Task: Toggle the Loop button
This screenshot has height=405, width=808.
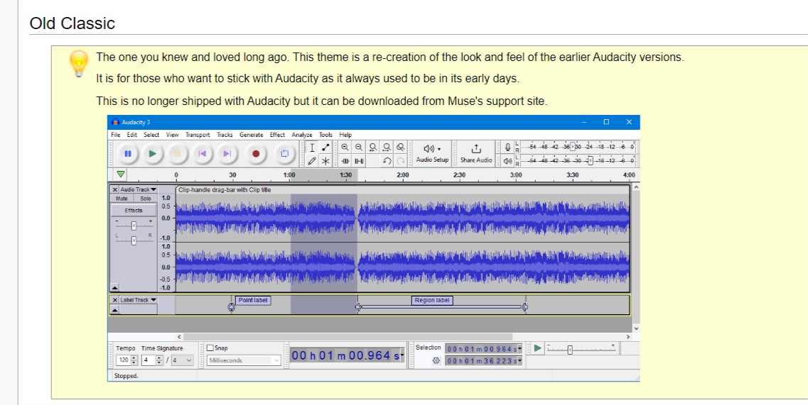Action: coord(284,153)
